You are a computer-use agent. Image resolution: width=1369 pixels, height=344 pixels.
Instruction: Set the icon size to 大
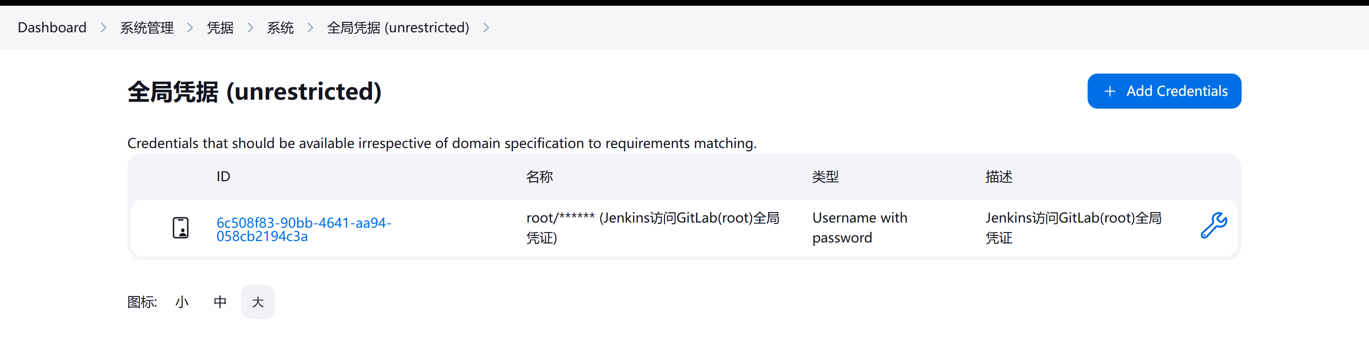point(258,302)
